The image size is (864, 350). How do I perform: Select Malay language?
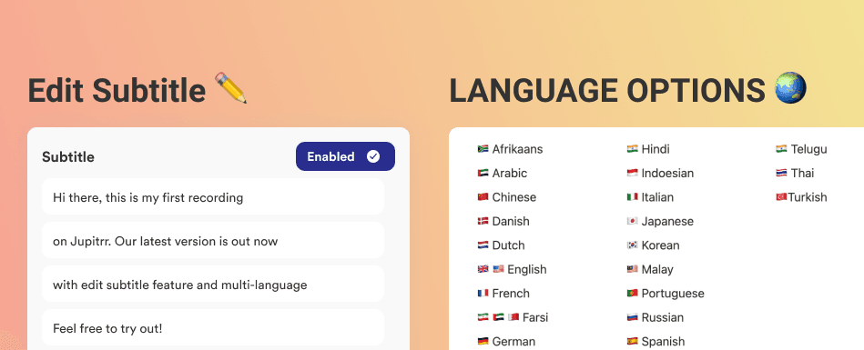pyautogui.click(x=657, y=269)
